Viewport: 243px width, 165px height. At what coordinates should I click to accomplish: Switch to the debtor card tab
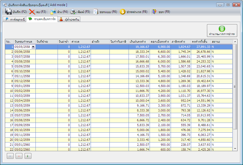coord(15,20)
